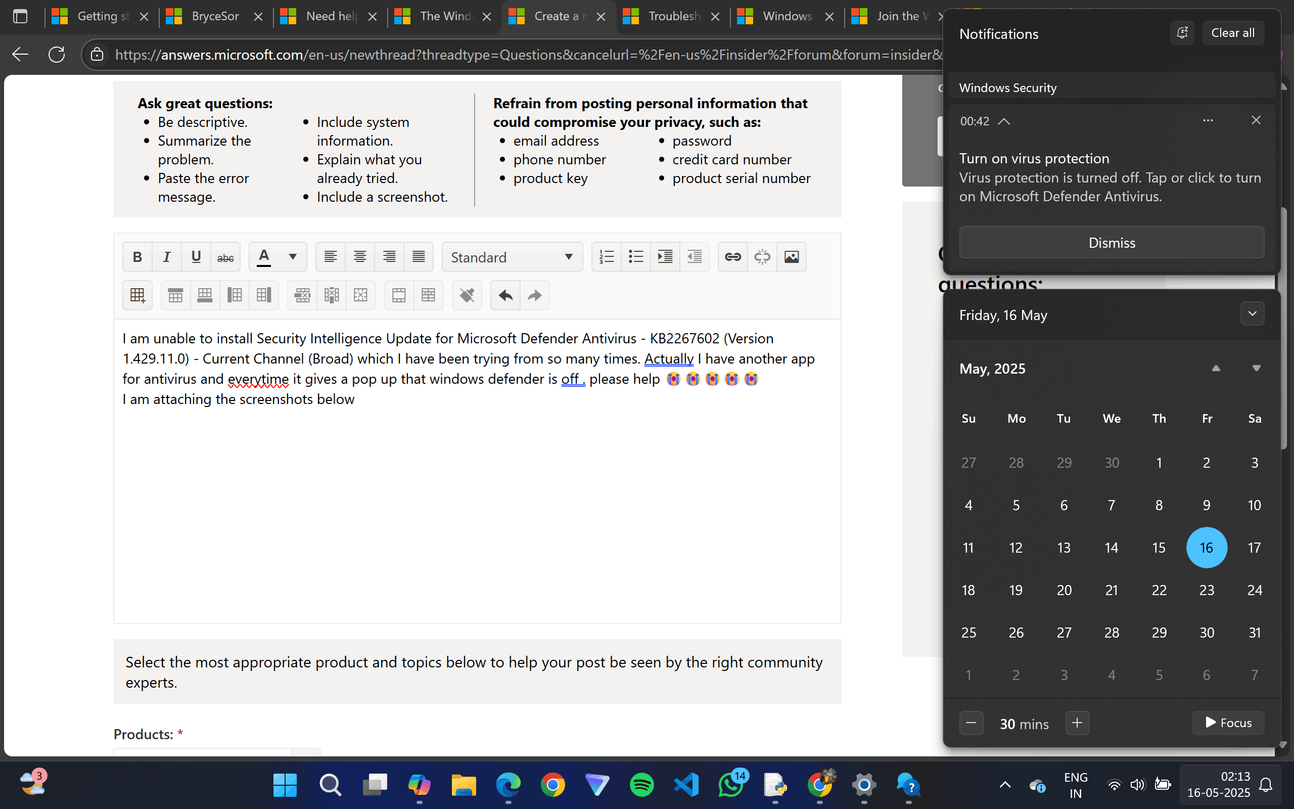The height and width of the screenshot is (809, 1294).
Task: Click the insert hyperlink icon
Action: tap(732, 257)
